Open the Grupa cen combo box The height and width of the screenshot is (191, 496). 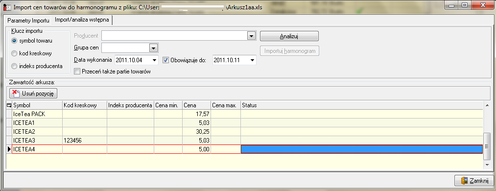click(x=153, y=48)
